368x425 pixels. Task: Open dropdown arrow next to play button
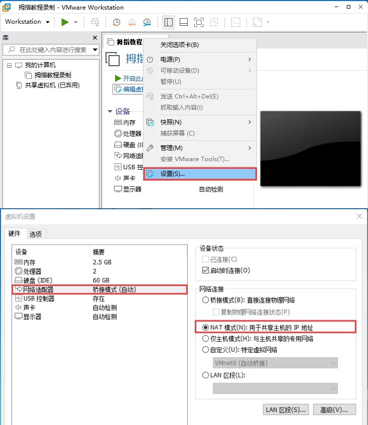point(76,22)
